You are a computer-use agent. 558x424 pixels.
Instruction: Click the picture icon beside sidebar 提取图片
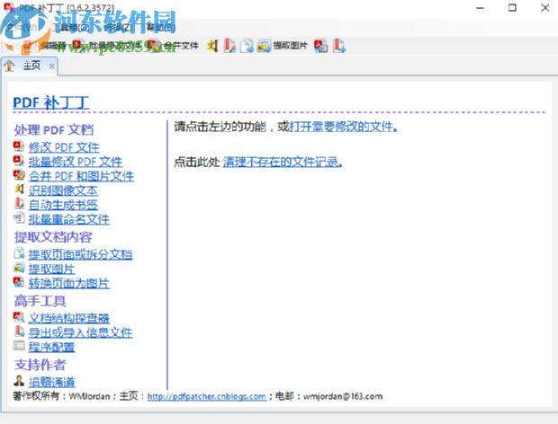[x=19, y=268]
